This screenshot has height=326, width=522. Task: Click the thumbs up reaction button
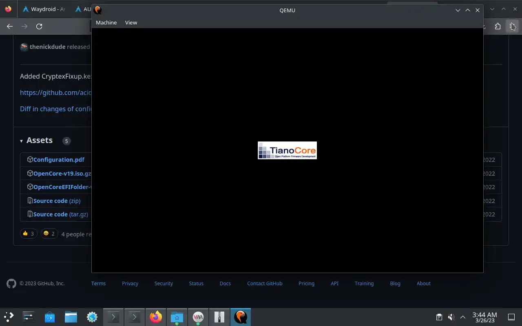click(29, 233)
